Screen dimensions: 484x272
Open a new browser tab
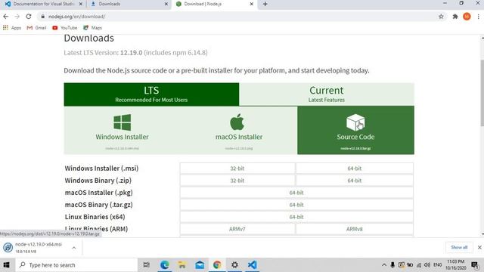pos(265,4)
